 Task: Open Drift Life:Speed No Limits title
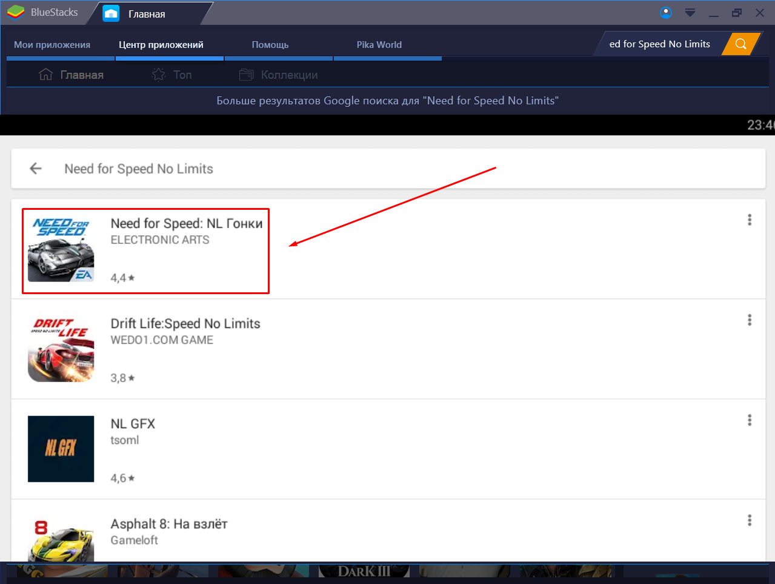[185, 324]
